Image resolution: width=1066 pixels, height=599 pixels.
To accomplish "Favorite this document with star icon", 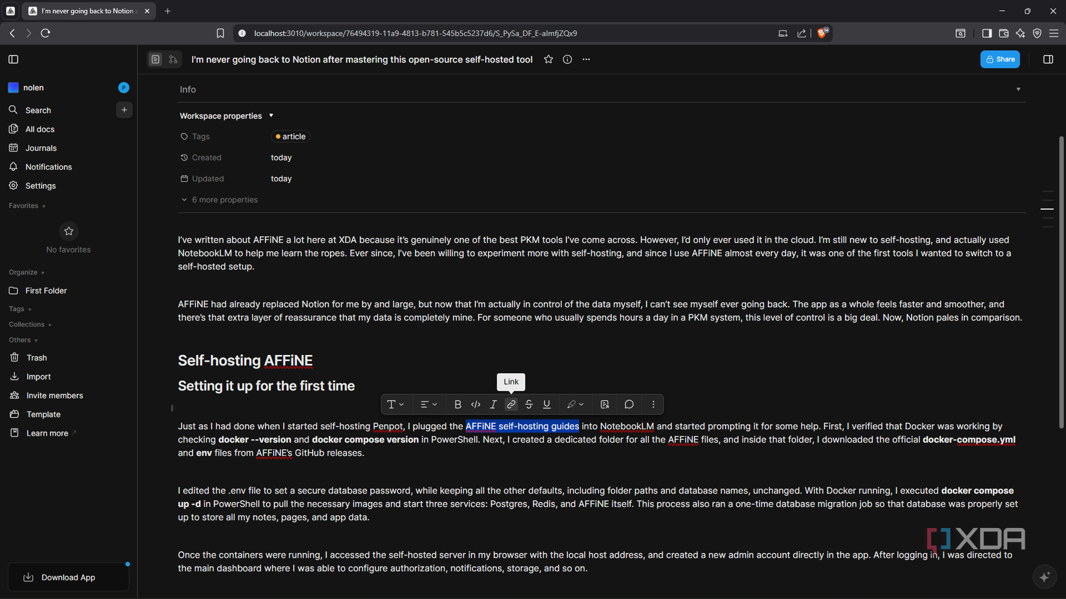I will (x=549, y=59).
